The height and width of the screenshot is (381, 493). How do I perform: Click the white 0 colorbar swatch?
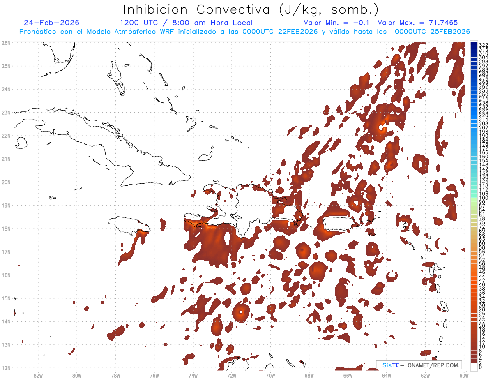point(474,366)
